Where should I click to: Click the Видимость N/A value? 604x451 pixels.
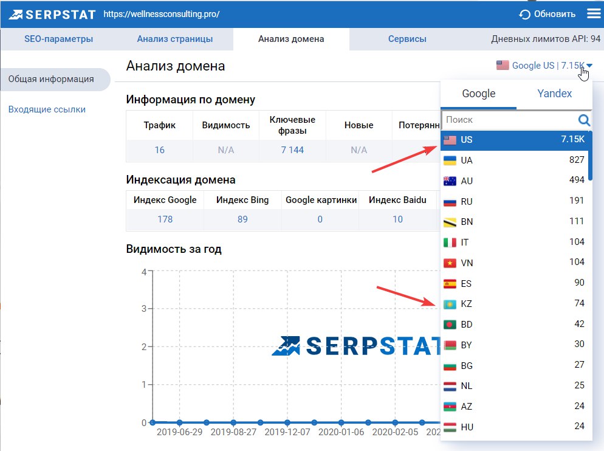click(225, 150)
